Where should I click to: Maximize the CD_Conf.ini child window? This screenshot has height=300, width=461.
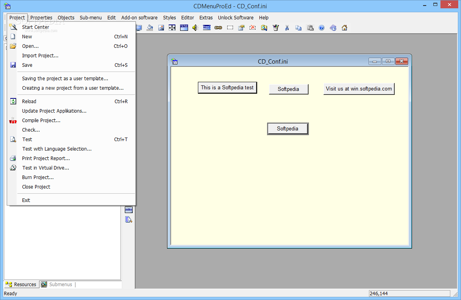pyautogui.click(x=388, y=61)
